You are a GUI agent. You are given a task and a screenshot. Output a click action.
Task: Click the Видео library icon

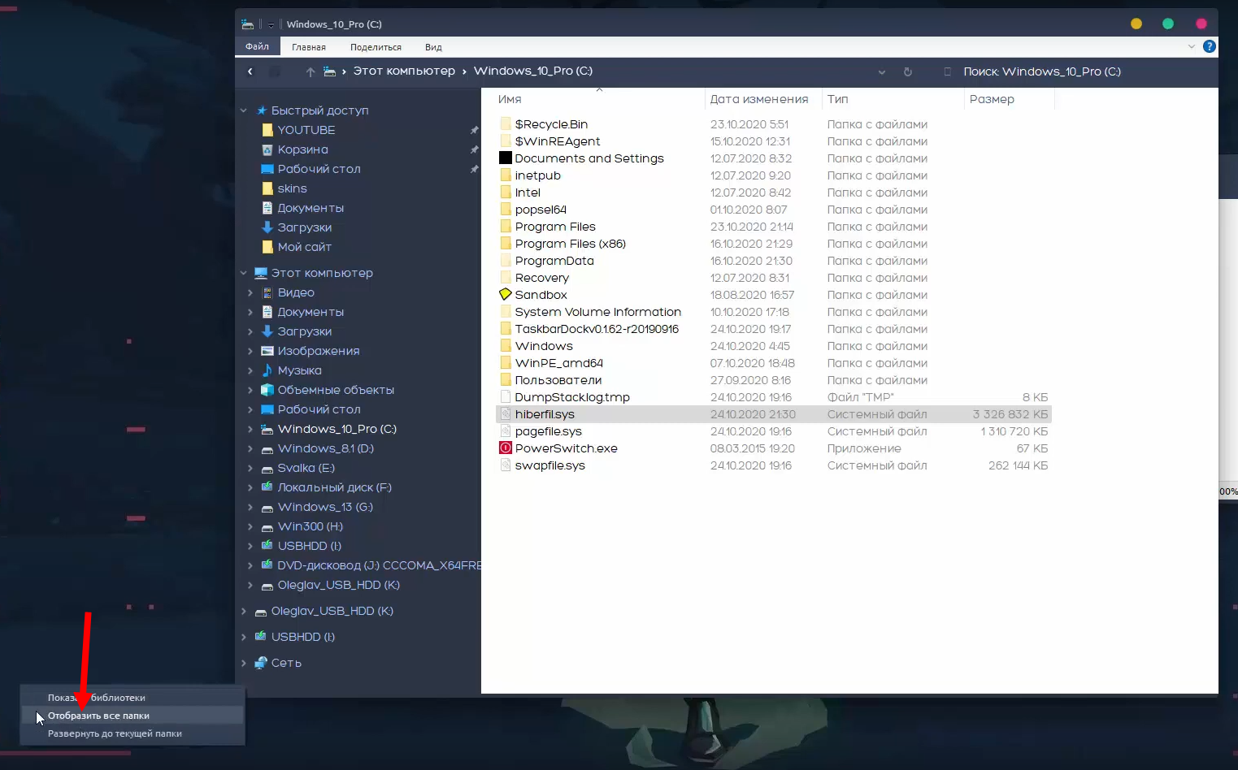[x=267, y=292]
